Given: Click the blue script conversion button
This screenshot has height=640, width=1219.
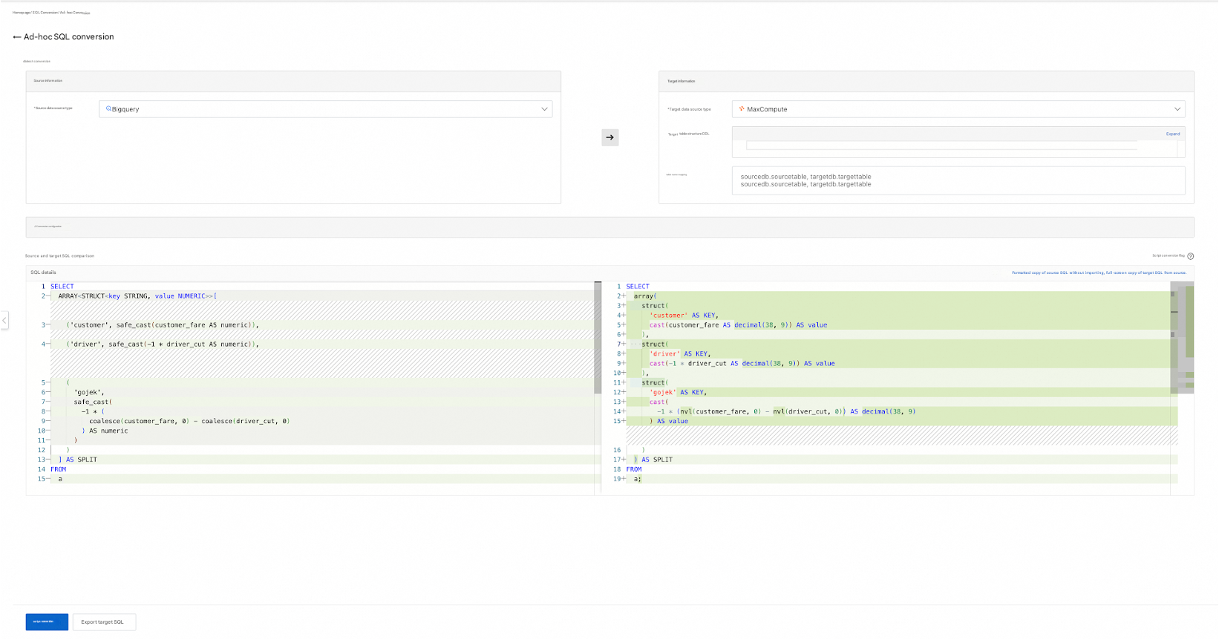Looking at the screenshot, I should (47, 622).
